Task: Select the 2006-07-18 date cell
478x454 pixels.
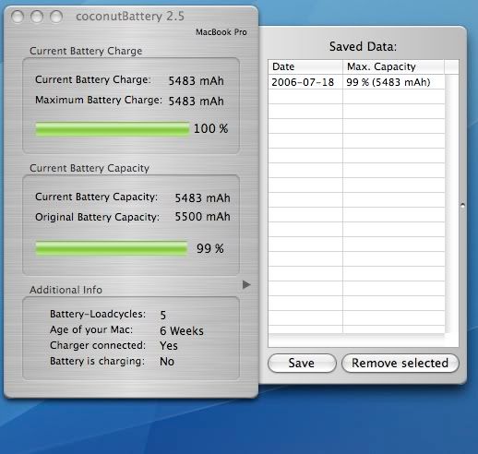Action: point(305,82)
